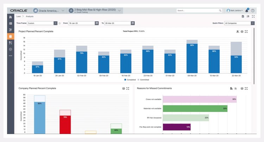Click the Crews not available bar
Image resolution: width=264 pixels, height=142 pixels.
pos(199,99)
